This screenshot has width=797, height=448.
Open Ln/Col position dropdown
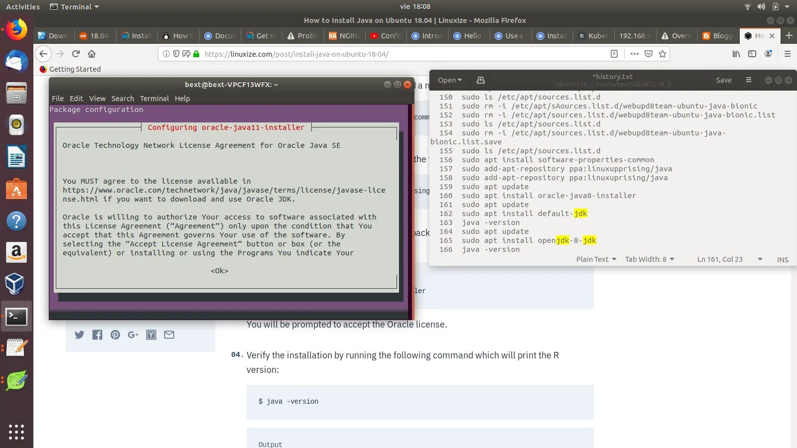coord(729,259)
